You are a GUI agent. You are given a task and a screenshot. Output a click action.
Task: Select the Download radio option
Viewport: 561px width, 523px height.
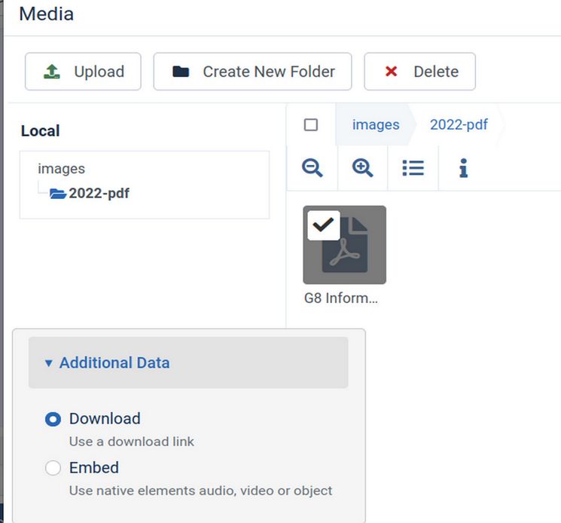click(53, 419)
